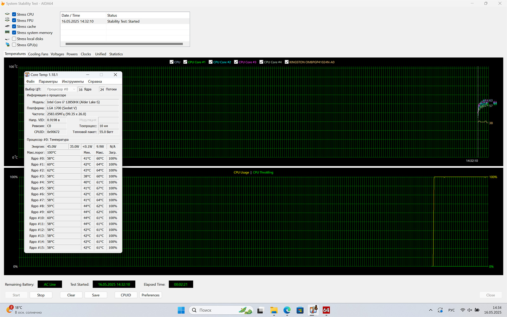Show hidden system tray icons

(x=430, y=310)
